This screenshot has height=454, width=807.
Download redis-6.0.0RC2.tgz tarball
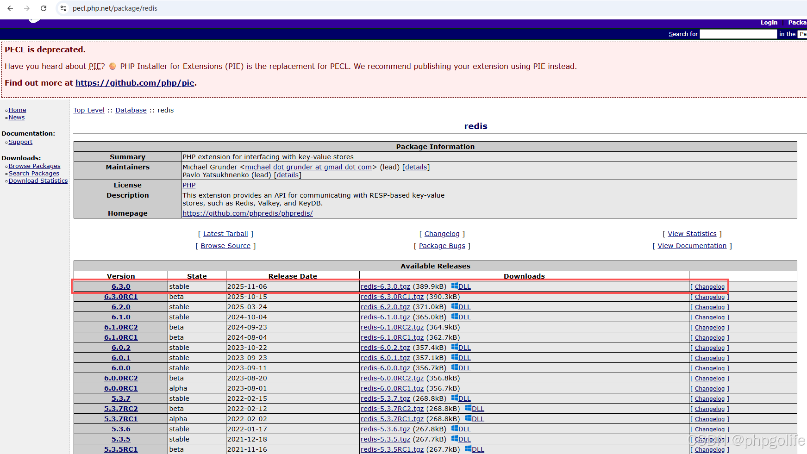tap(392, 378)
